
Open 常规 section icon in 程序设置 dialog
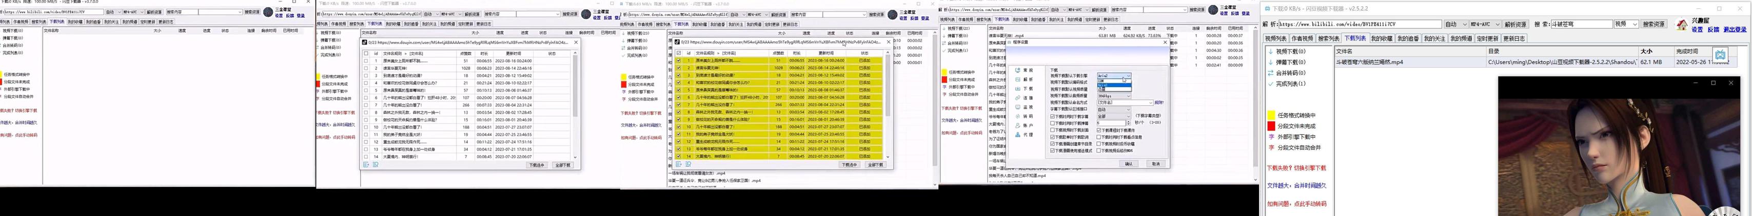click(1018, 70)
